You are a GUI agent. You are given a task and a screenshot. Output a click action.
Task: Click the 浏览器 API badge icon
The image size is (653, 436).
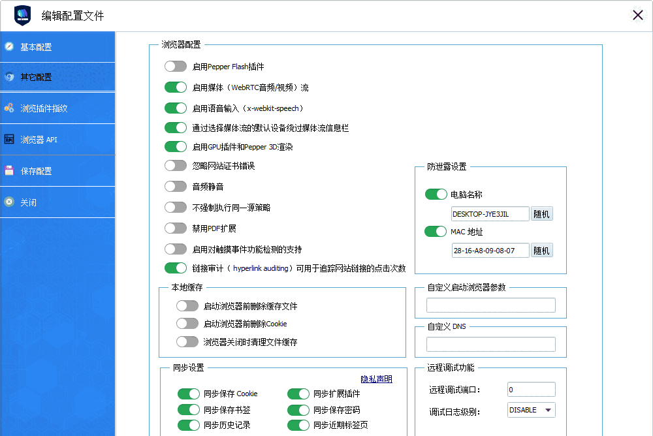(8, 139)
